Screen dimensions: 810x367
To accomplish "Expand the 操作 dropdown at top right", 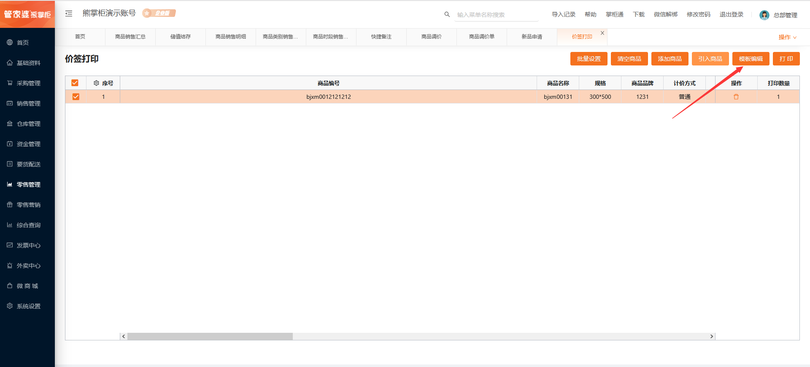I will (x=787, y=37).
